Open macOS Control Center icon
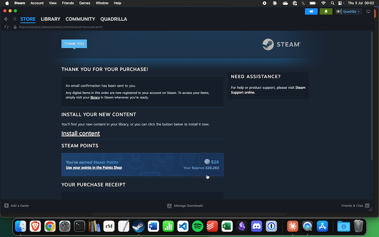 (x=340, y=3)
